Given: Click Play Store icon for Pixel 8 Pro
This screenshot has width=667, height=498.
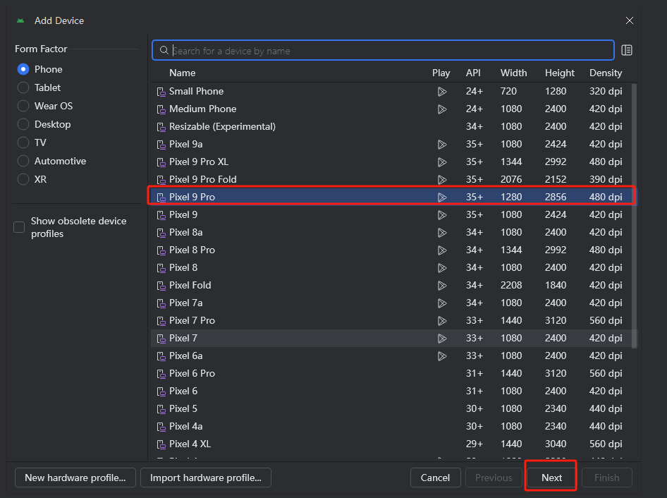Looking at the screenshot, I should click(442, 250).
